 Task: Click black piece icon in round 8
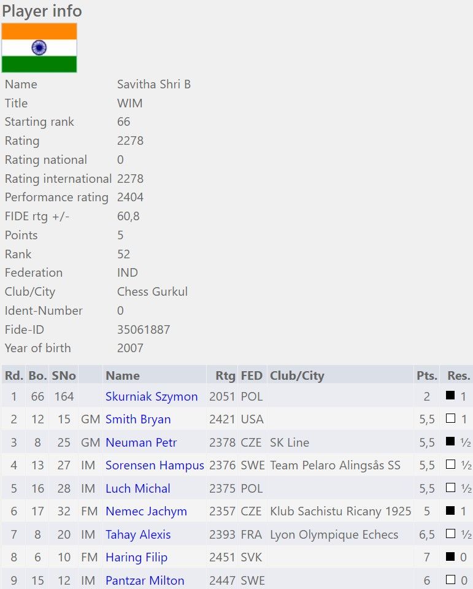click(450, 557)
